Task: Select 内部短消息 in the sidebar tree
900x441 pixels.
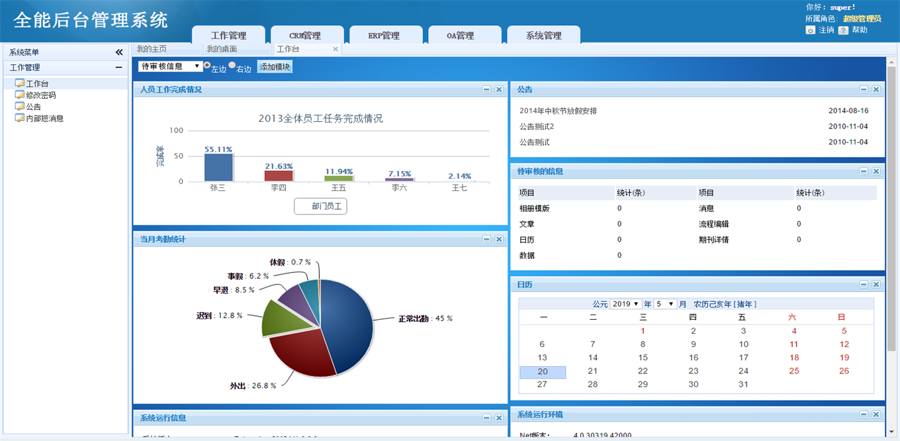Action: click(x=45, y=119)
